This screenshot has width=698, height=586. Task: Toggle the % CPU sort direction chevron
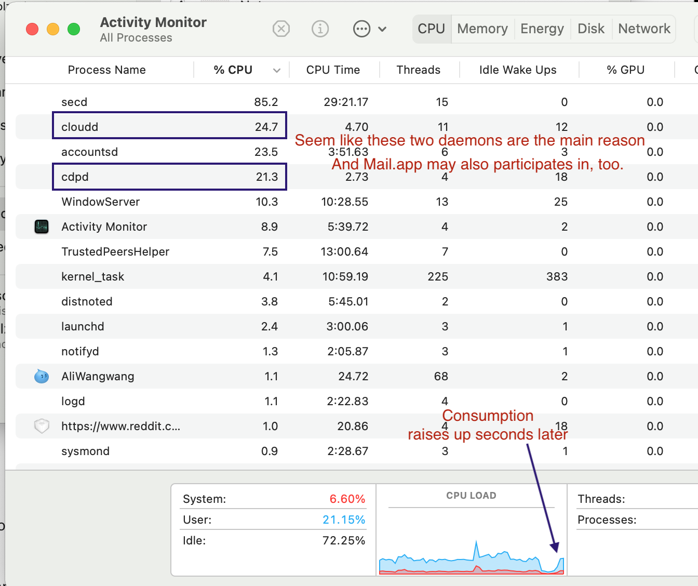click(277, 70)
